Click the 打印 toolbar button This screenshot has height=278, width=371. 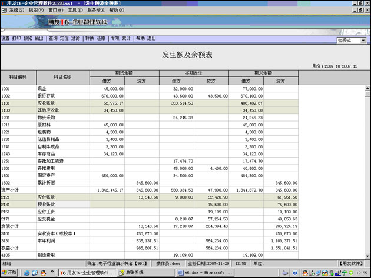coord(16,38)
